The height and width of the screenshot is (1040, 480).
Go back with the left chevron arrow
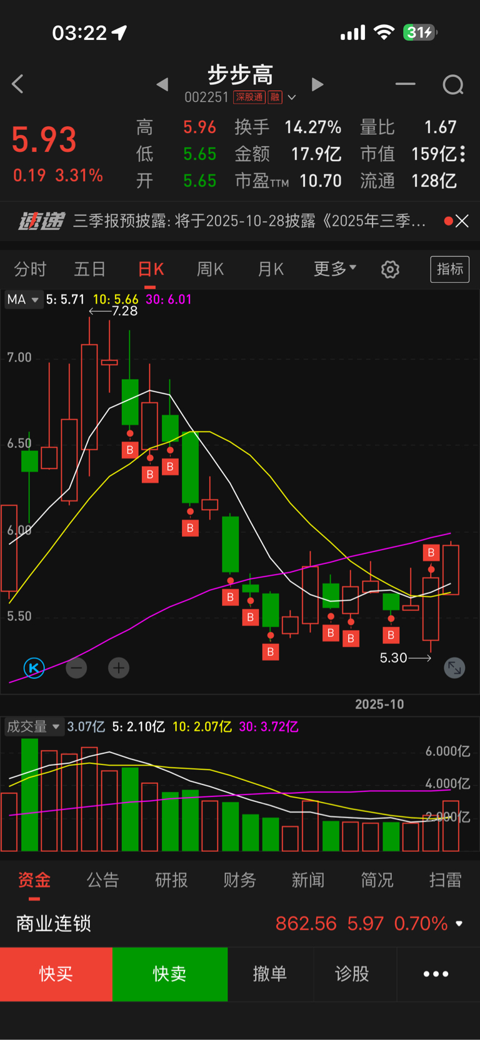(x=17, y=84)
